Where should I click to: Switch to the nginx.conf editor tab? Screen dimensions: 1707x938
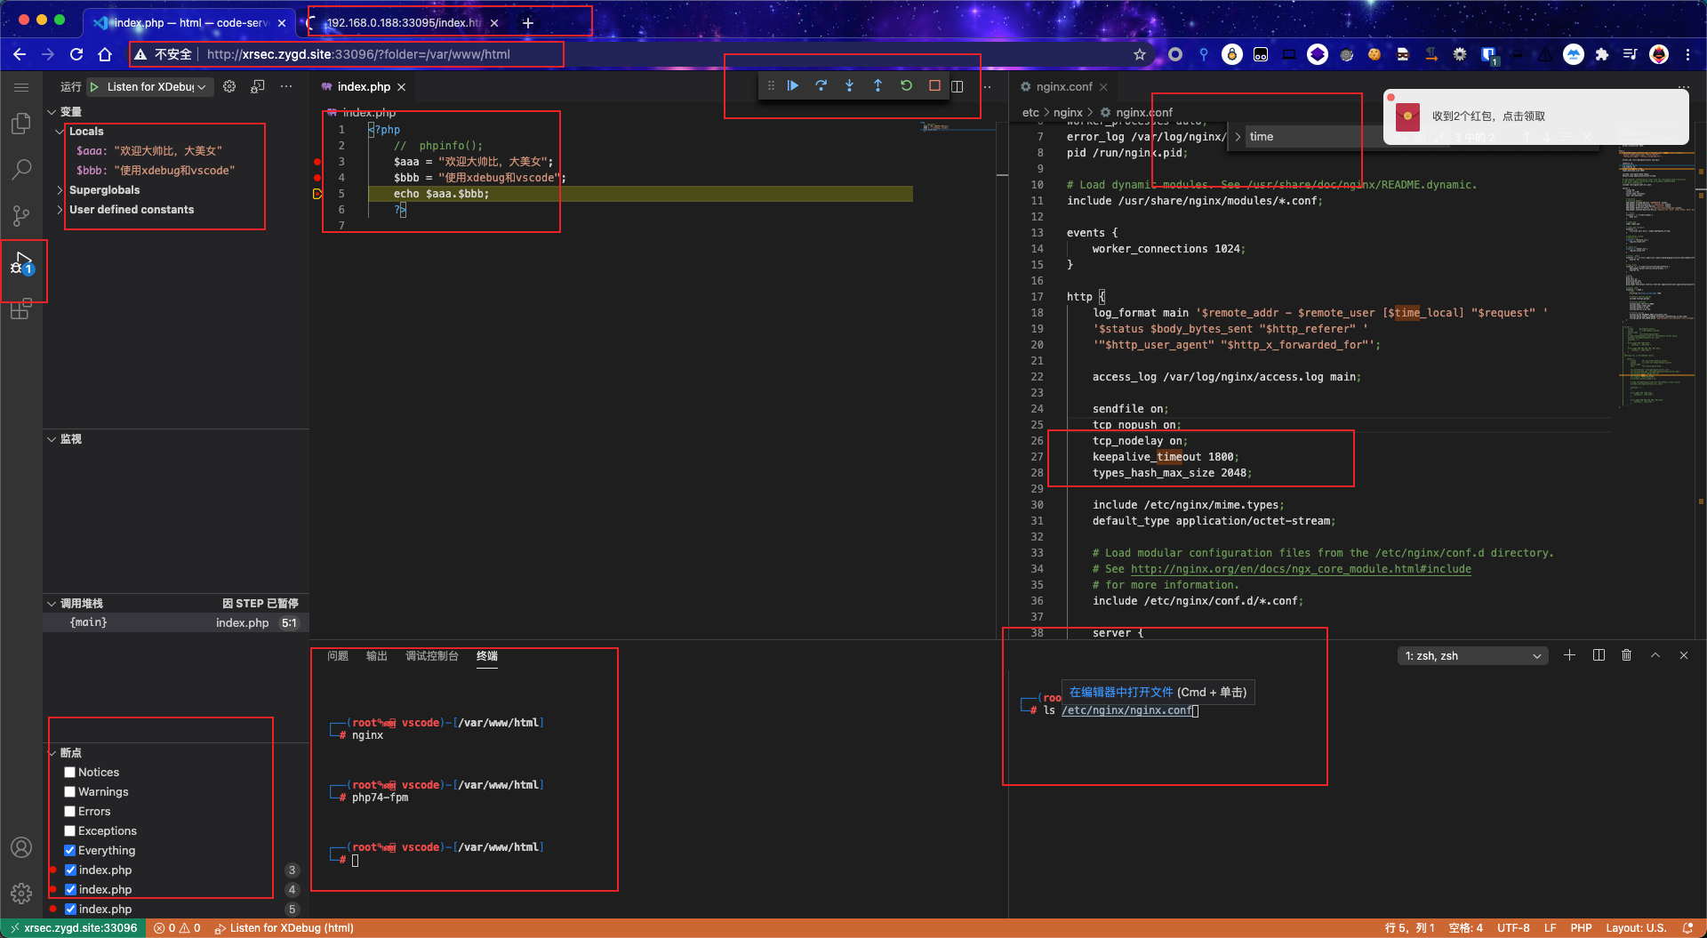click(1063, 86)
